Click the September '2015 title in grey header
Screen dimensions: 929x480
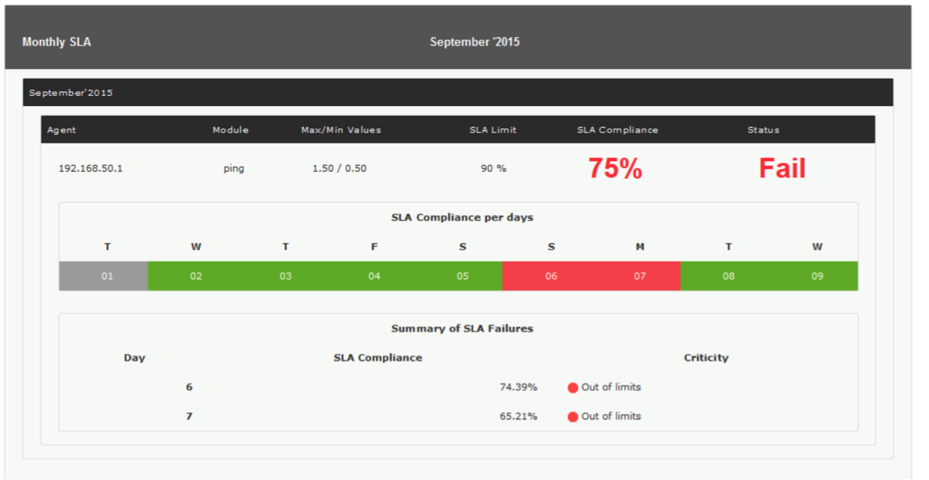(475, 42)
